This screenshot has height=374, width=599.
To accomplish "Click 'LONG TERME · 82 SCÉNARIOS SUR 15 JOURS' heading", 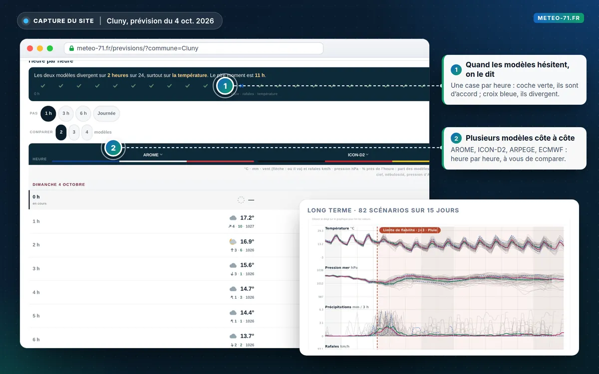I will pos(383,210).
